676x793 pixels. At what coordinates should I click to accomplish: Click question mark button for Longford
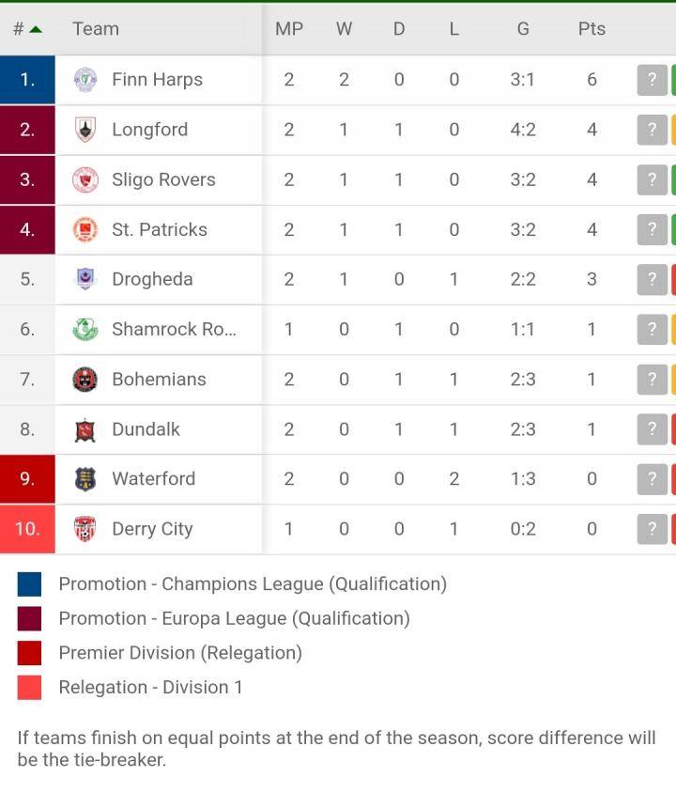coord(653,130)
